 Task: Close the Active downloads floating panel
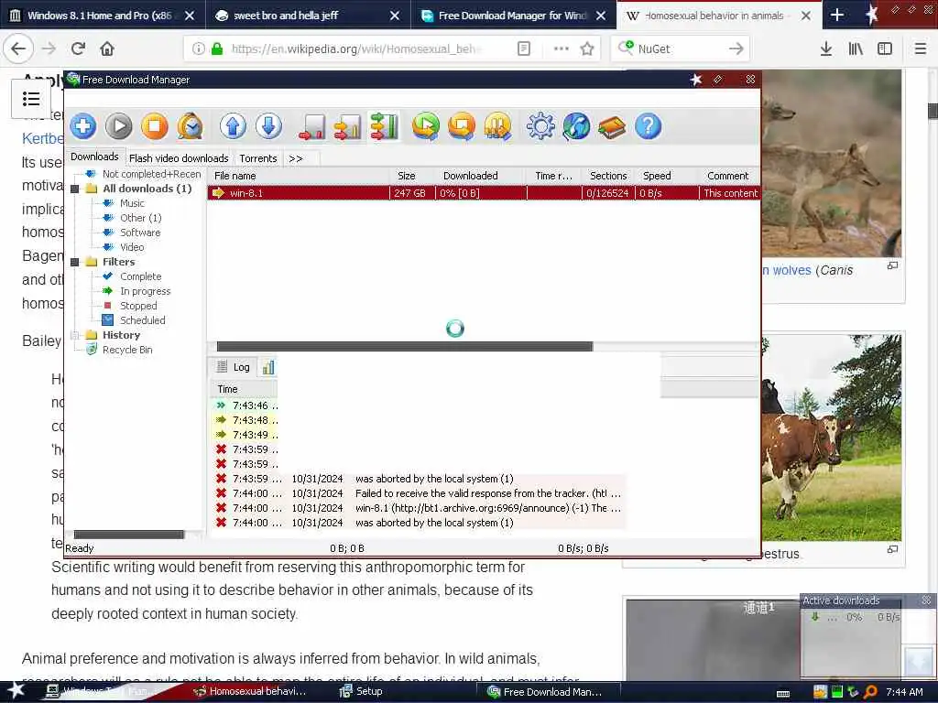pos(926,600)
